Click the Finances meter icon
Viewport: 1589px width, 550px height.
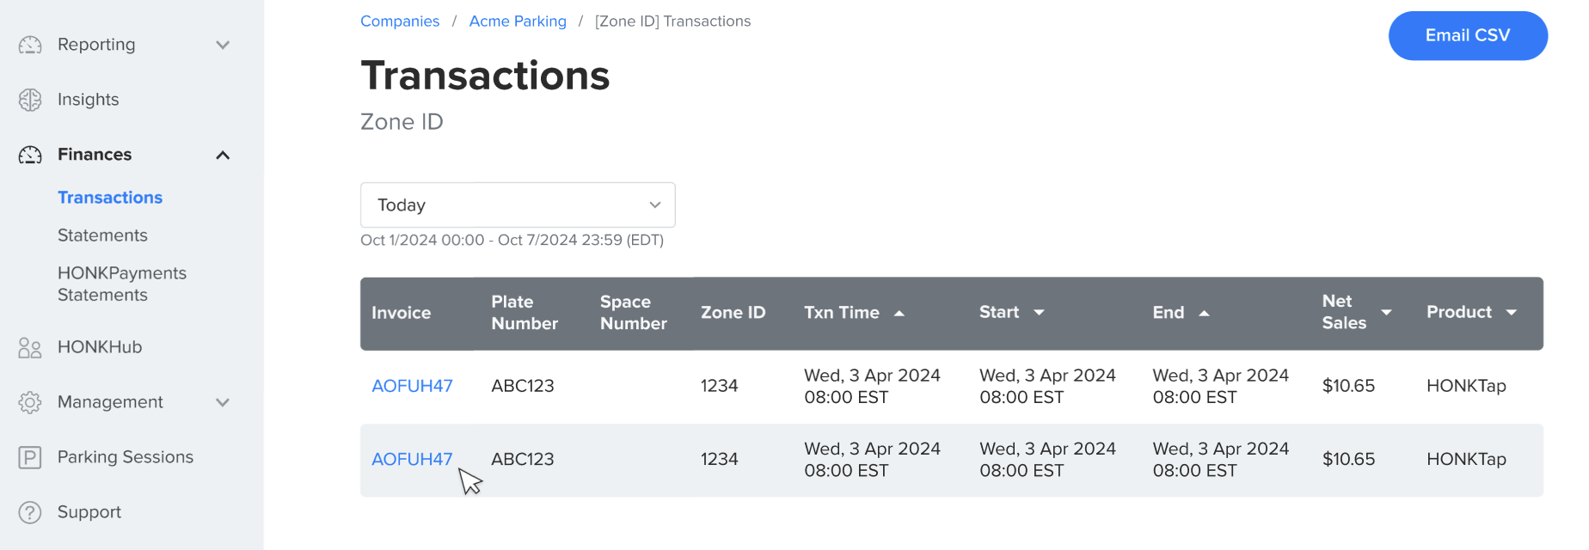coord(30,155)
